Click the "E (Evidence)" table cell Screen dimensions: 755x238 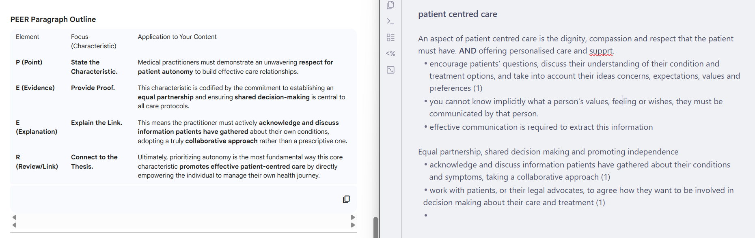click(x=35, y=88)
